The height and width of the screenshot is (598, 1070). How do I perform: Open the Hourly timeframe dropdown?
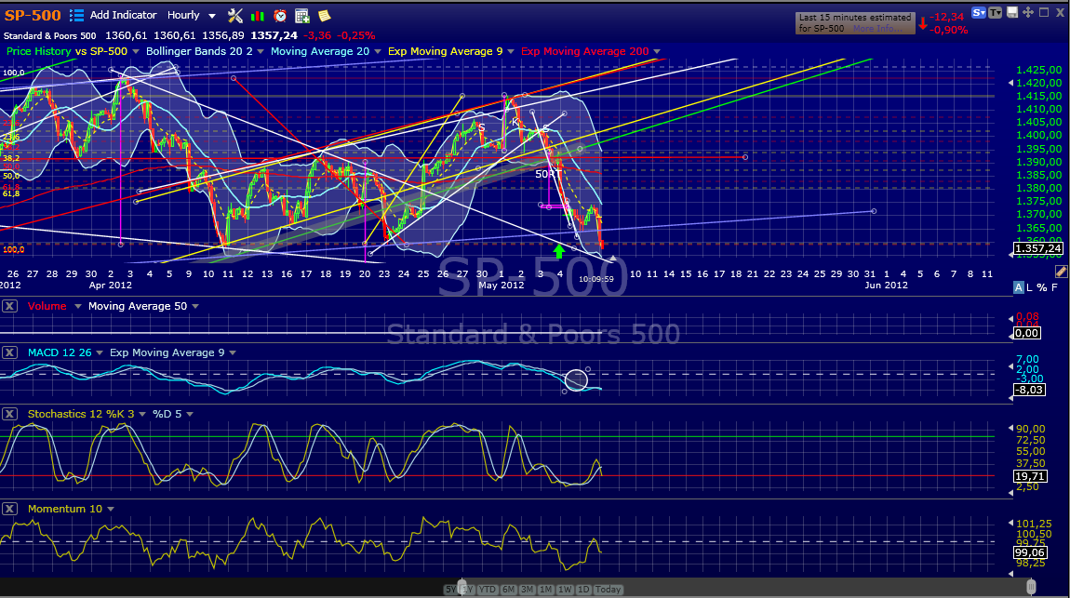(x=192, y=15)
